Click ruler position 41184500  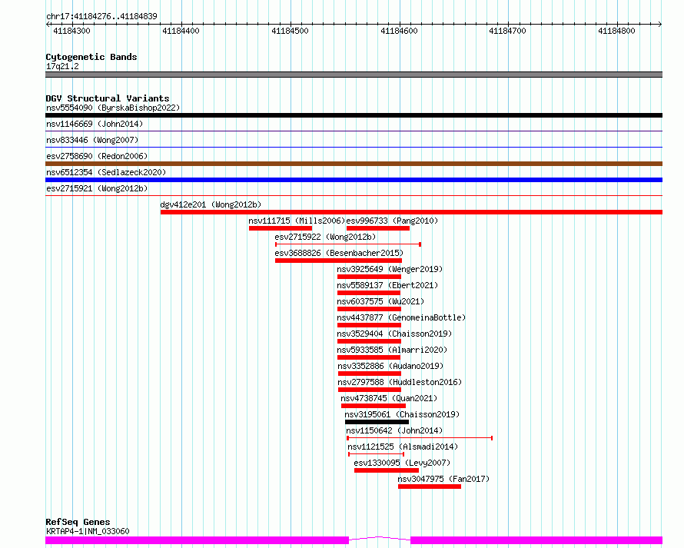pos(290,31)
